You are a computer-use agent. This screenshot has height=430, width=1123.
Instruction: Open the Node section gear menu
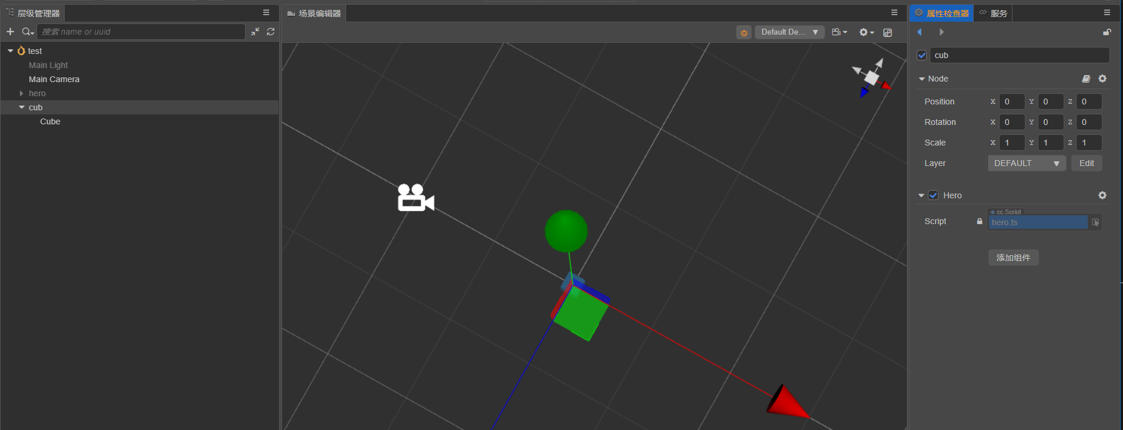(1102, 79)
